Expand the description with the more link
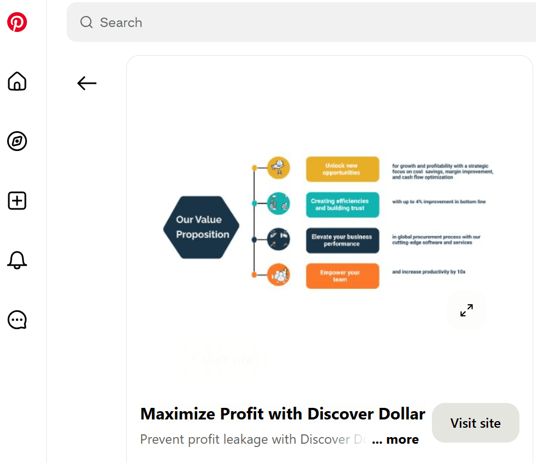This screenshot has height=463, width=536. (394, 439)
